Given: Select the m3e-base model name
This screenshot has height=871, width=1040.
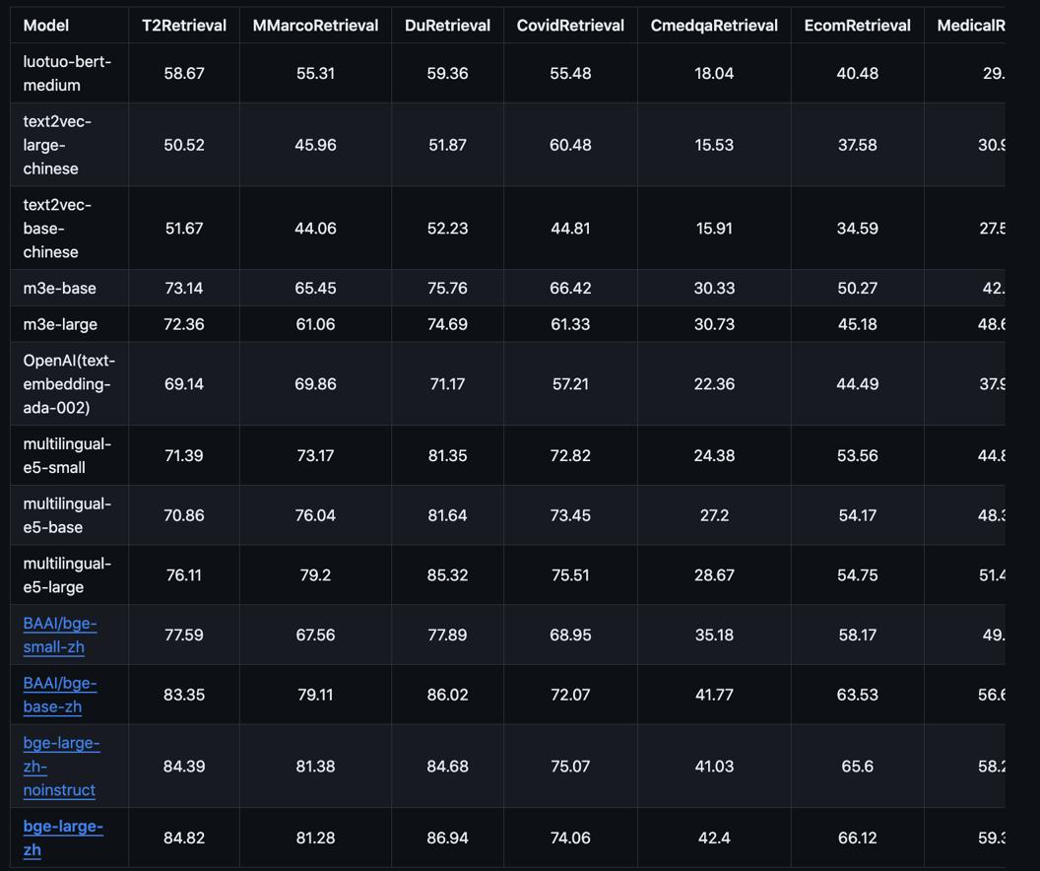Looking at the screenshot, I should click(x=60, y=288).
